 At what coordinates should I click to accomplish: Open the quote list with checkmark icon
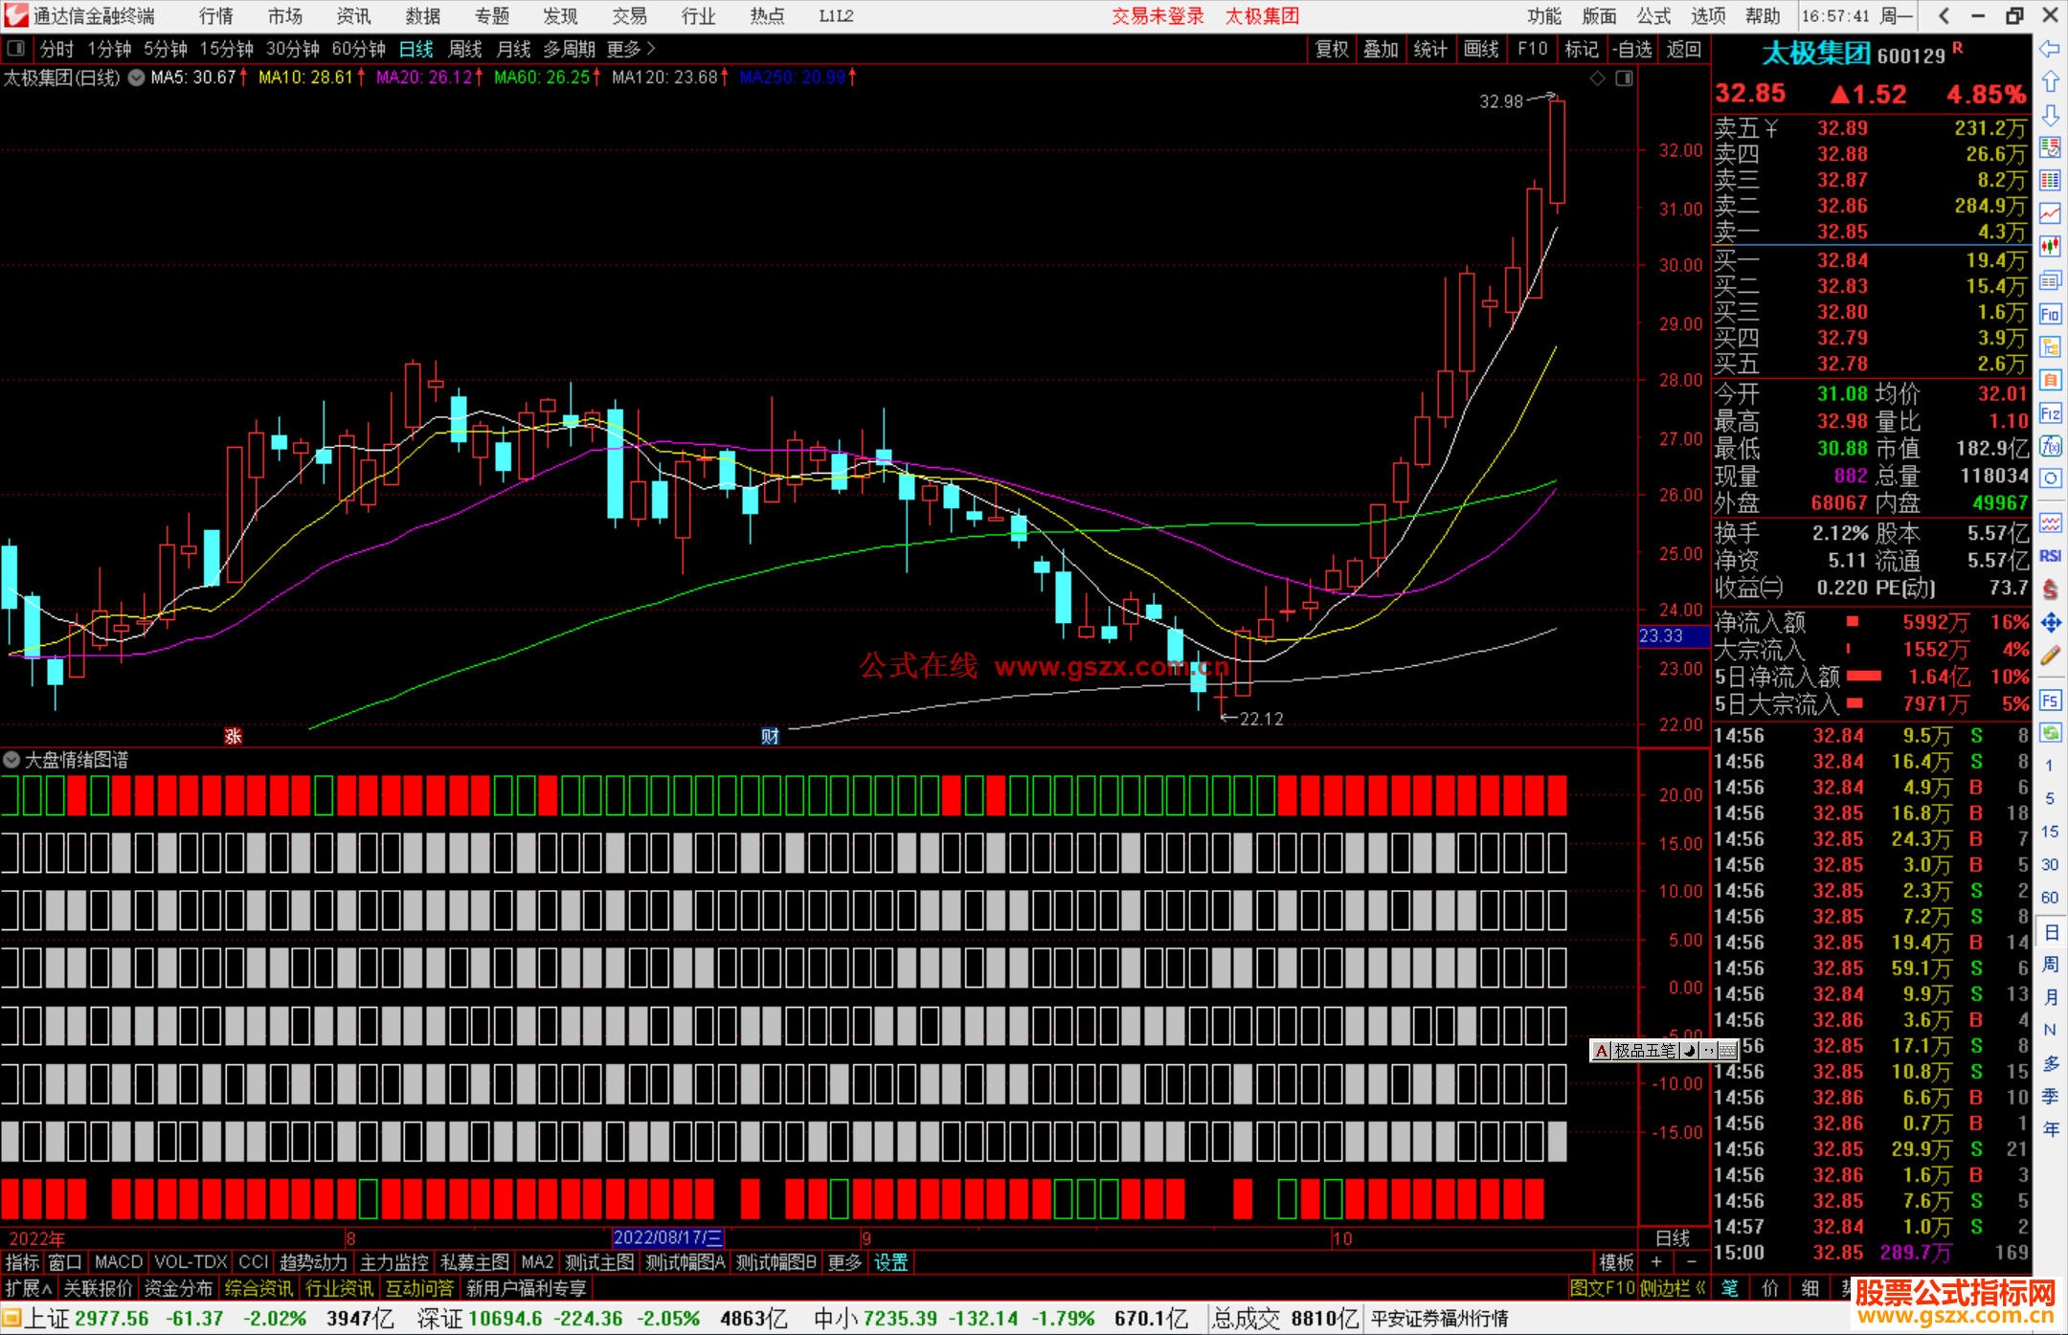[2050, 147]
